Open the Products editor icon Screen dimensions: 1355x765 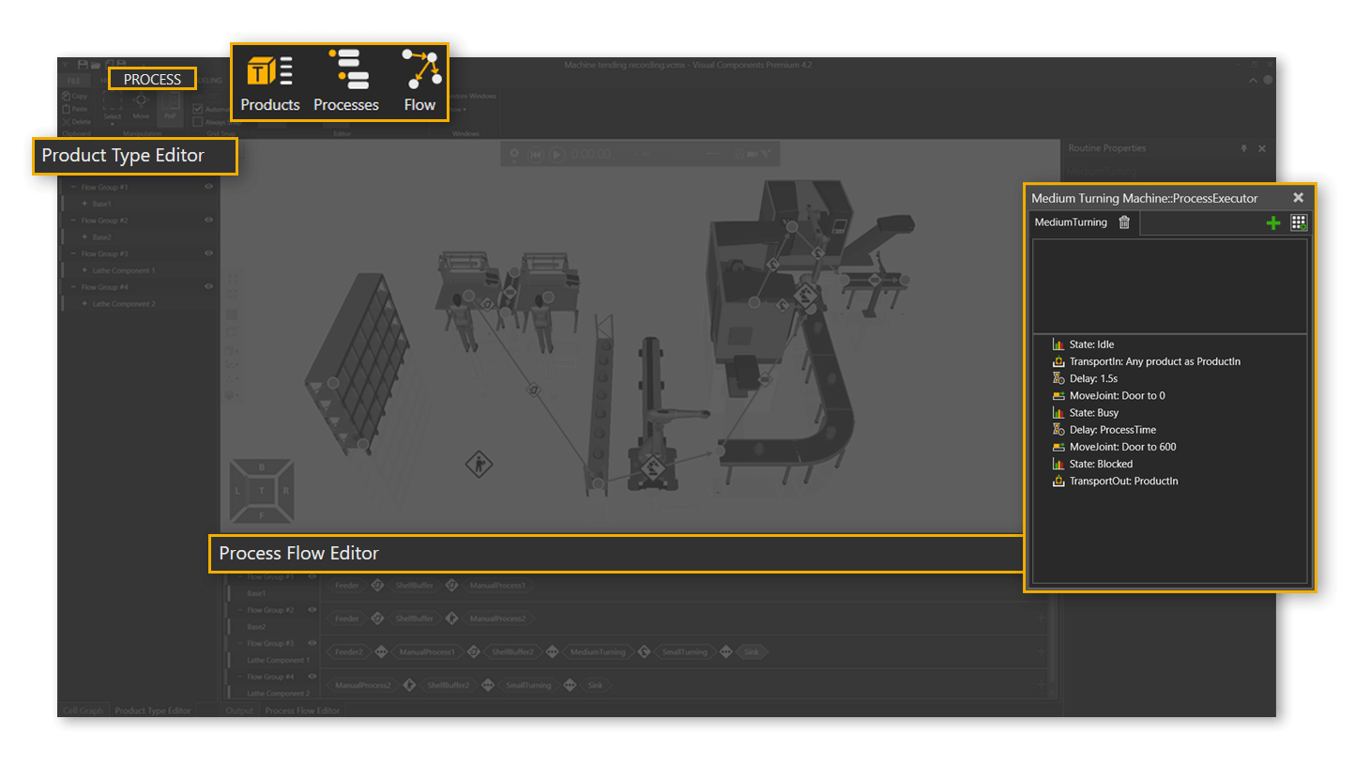pyautogui.click(x=269, y=81)
